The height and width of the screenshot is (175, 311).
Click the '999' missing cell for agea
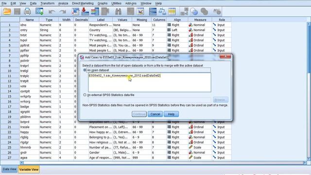(x=141, y=157)
